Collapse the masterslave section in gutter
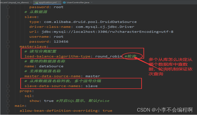 tap(8, 47)
